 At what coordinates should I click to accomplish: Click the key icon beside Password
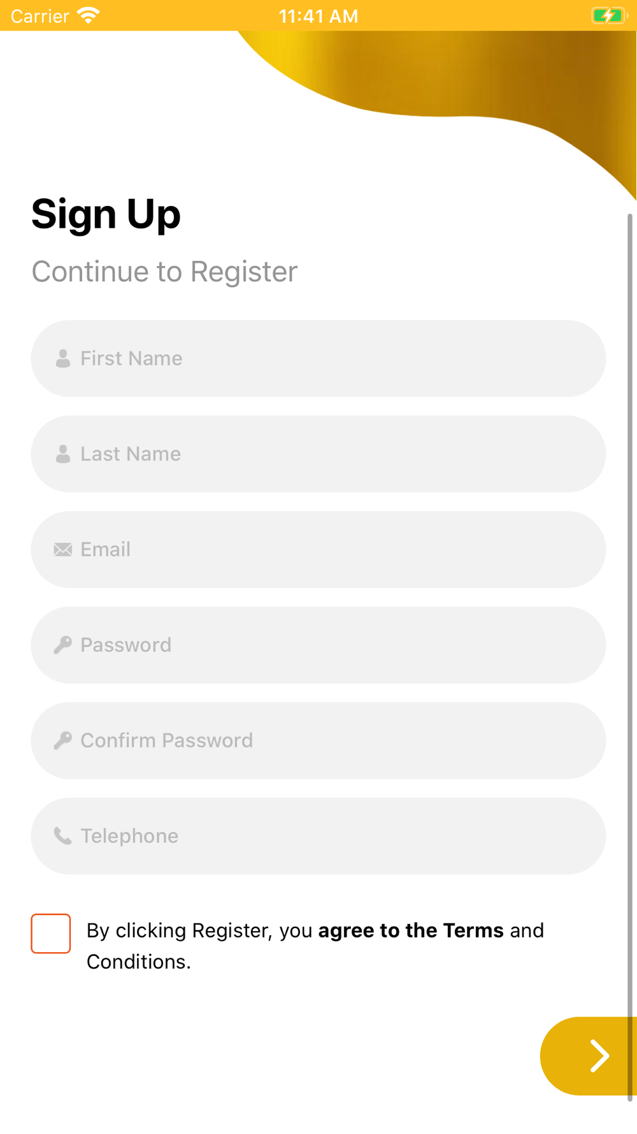(x=63, y=645)
